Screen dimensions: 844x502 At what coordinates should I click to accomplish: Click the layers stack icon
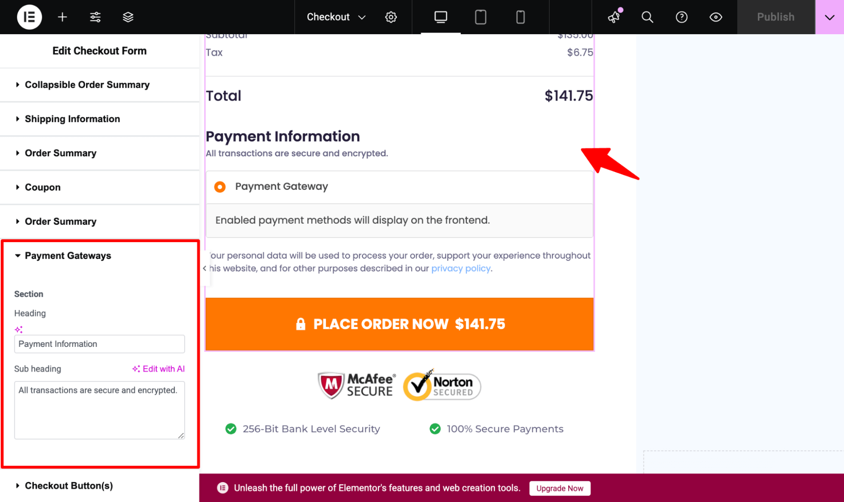[x=128, y=17]
